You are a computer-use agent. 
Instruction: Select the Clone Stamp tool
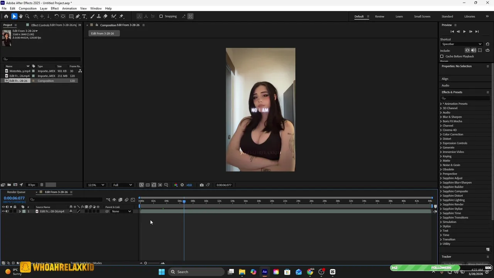tap(99, 16)
